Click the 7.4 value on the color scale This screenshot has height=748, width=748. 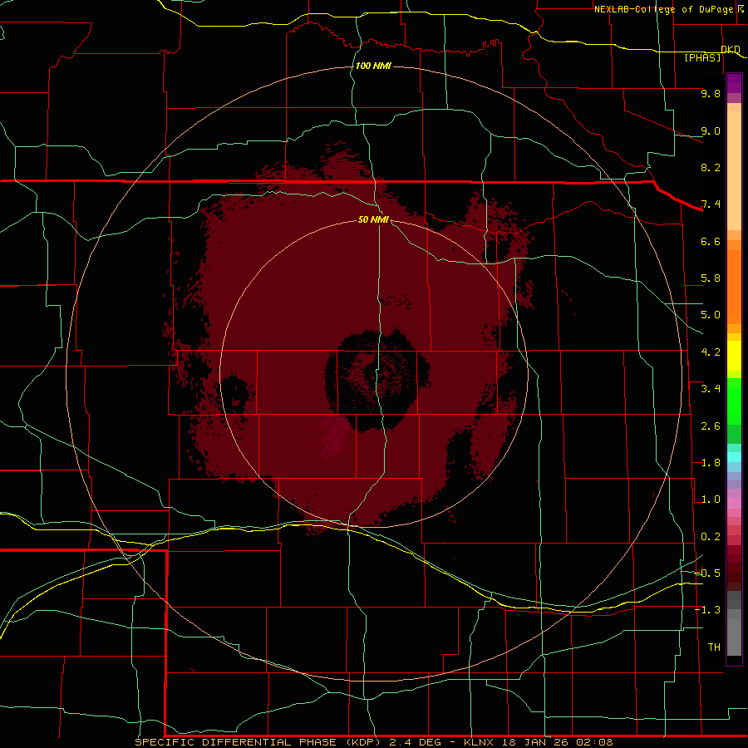(x=711, y=204)
